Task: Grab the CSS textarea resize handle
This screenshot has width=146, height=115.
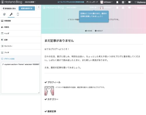Action: 39,93
